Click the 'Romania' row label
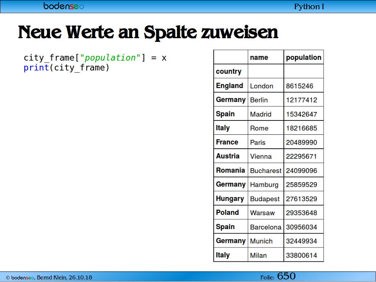The image size is (376, 282). 230,170
